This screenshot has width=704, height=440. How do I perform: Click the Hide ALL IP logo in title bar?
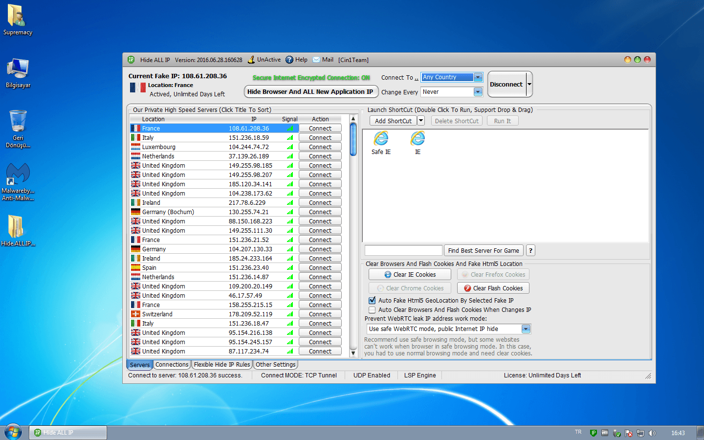coord(131,60)
